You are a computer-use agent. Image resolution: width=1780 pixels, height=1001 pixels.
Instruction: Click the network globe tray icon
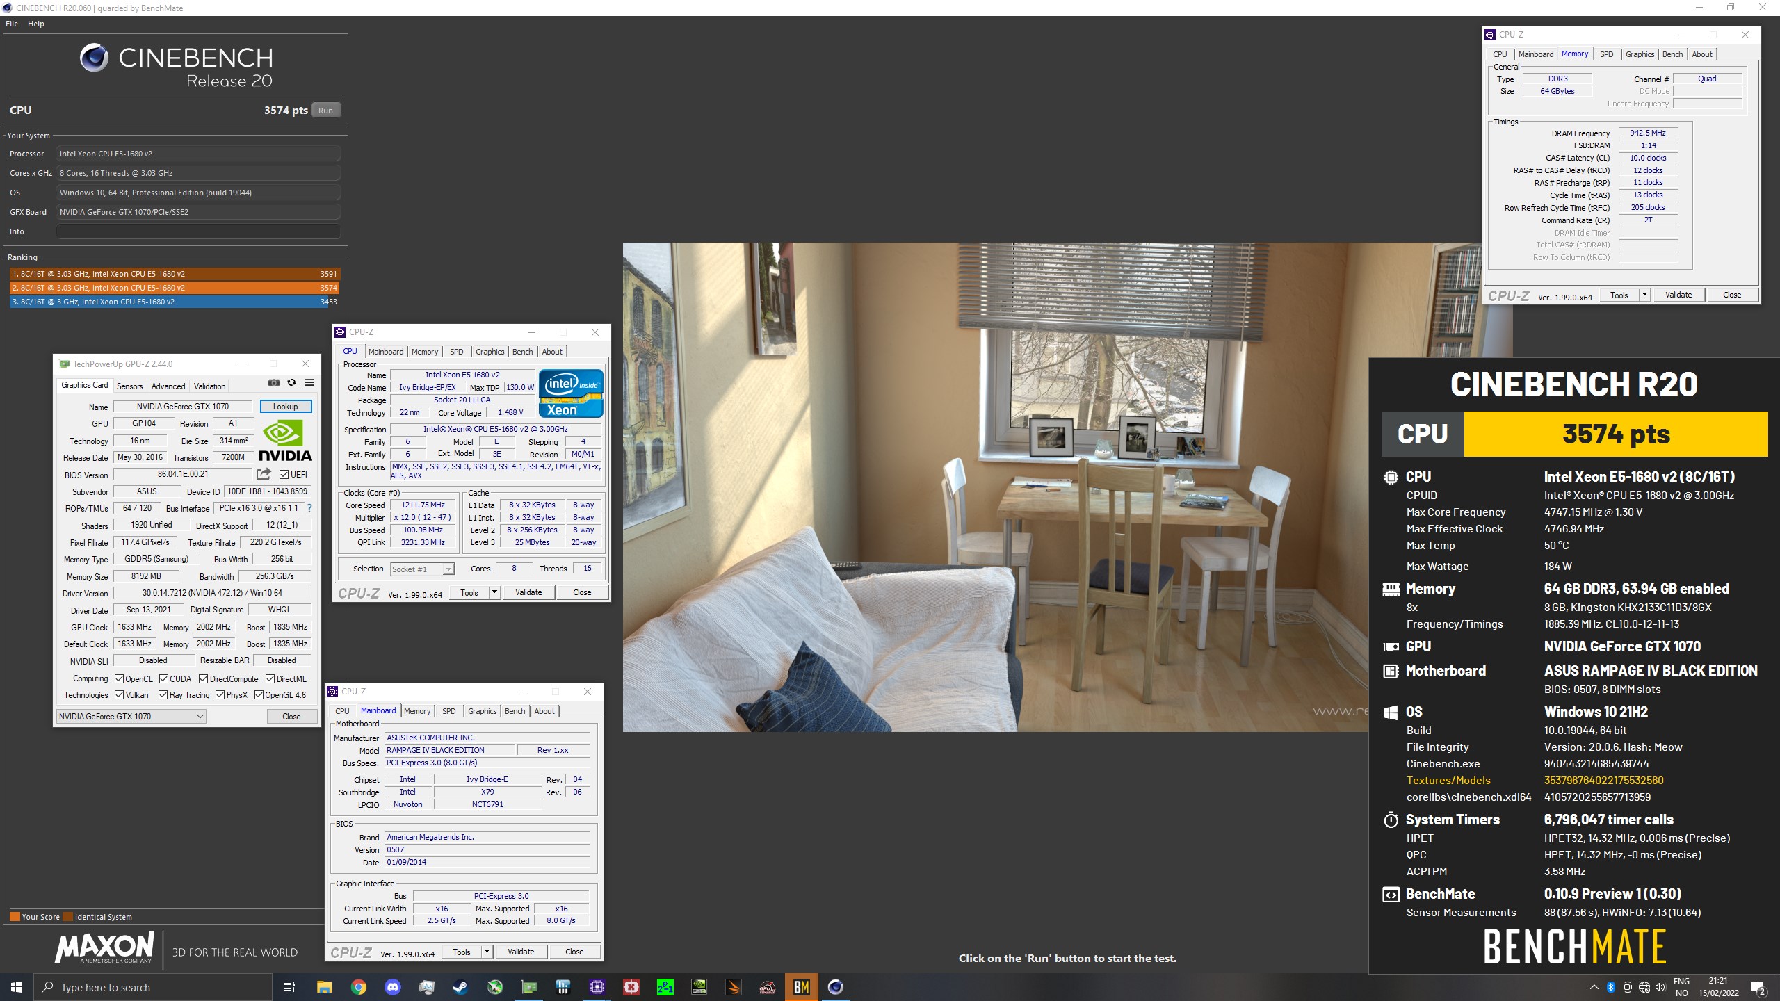(1644, 987)
